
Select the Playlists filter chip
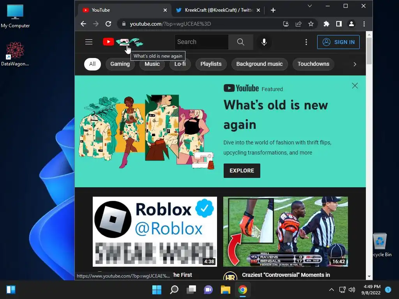211,64
